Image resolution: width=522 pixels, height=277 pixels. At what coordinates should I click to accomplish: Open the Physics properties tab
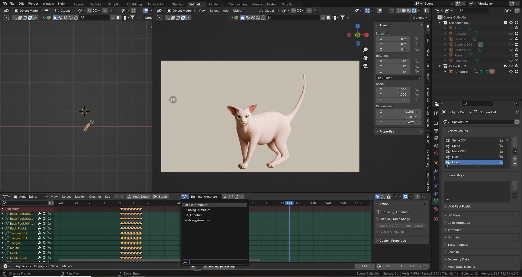436,186
